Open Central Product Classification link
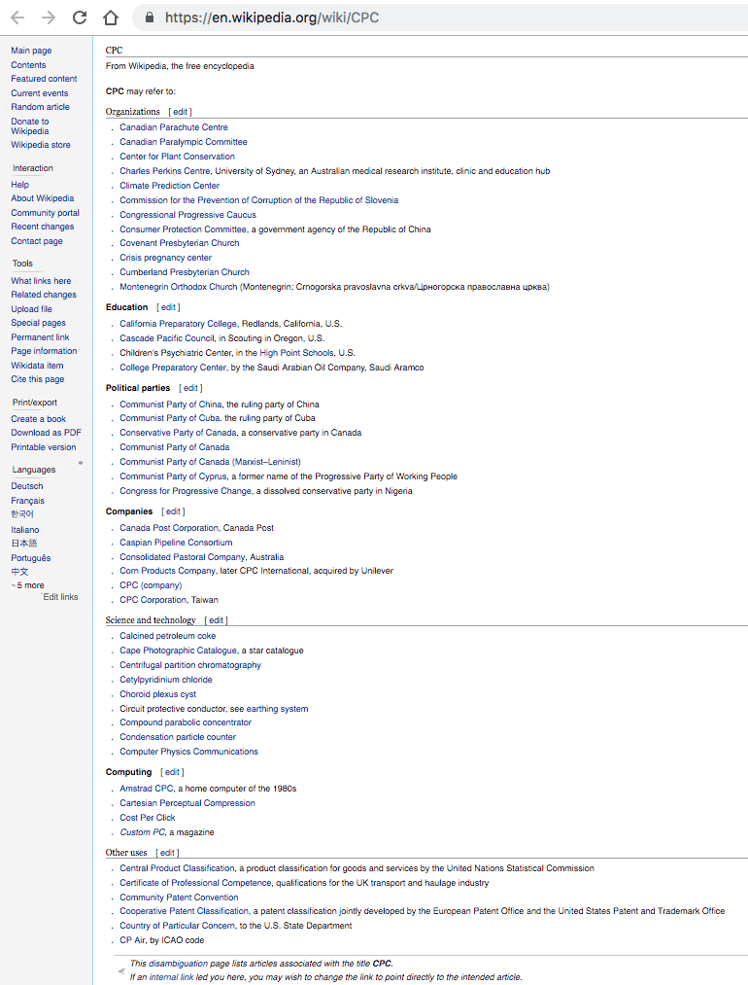Screen dimensions: 748x985 coord(177,868)
